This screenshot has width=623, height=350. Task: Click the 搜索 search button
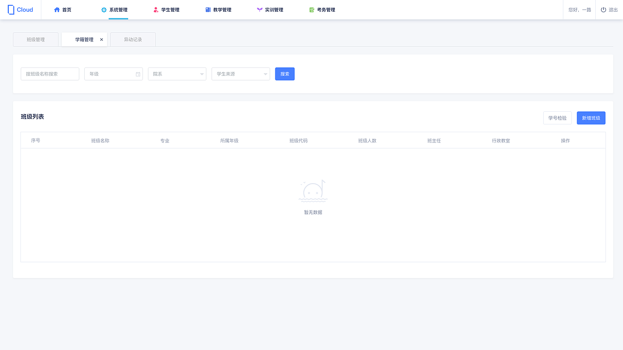coord(284,73)
